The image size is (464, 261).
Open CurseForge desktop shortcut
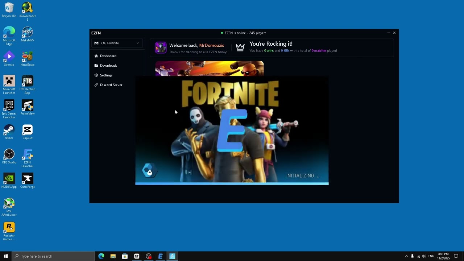pos(28,181)
